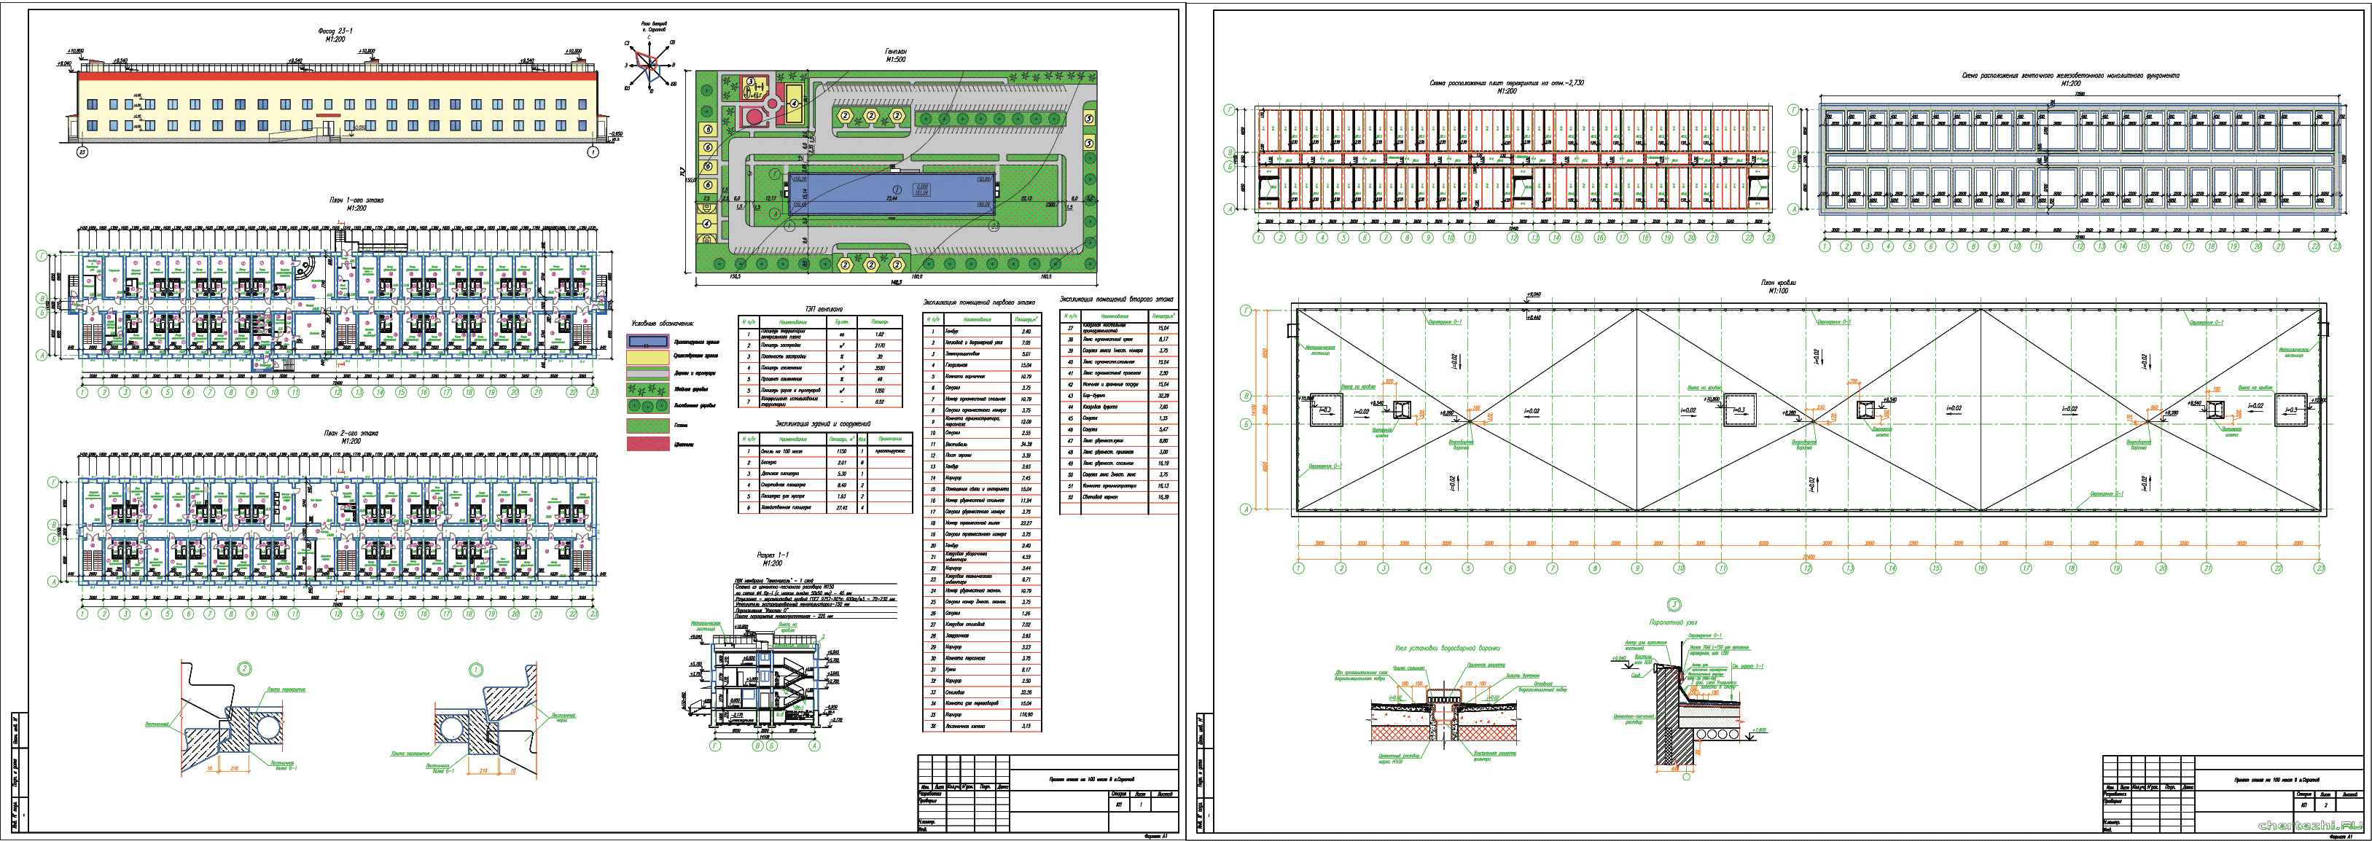Select the yellow existing building legend swatch

click(647, 356)
